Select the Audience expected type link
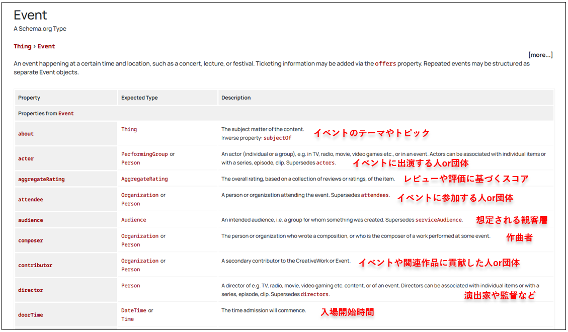The height and width of the screenshot is (332, 568). pos(133,220)
